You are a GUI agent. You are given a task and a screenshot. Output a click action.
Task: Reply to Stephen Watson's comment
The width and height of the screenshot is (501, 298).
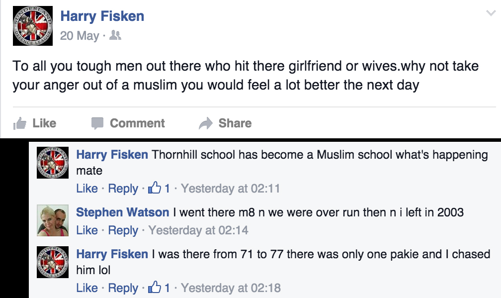pos(123,230)
